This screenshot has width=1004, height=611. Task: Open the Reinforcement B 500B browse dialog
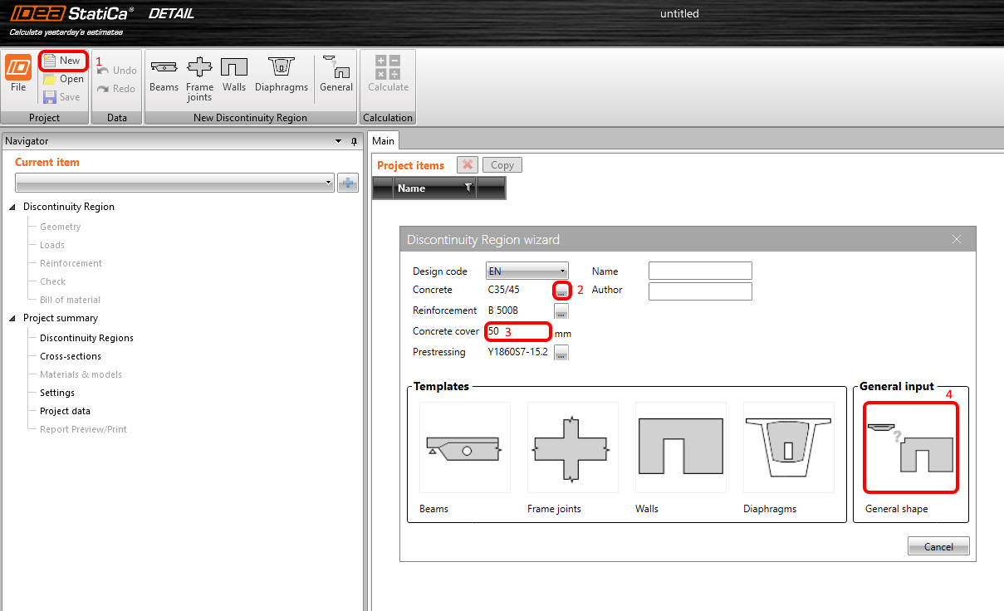pyautogui.click(x=561, y=310)
